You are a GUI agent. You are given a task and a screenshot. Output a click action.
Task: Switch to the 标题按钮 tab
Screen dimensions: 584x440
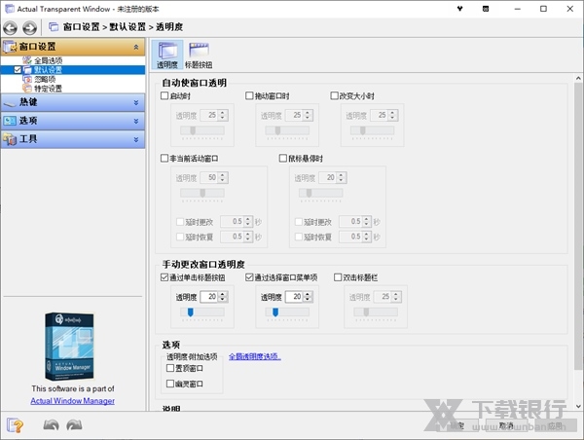tap(199, 55)
